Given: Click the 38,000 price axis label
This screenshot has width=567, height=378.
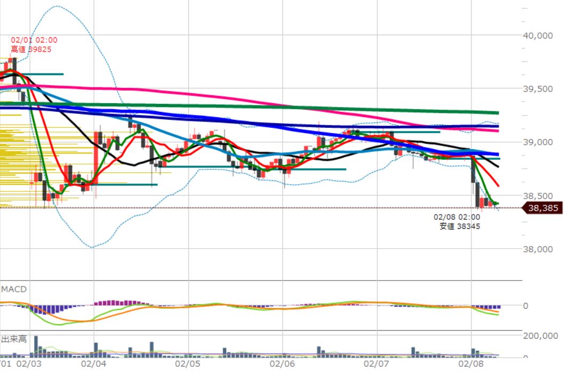Looking at the screenshot, I should [538, 249].
